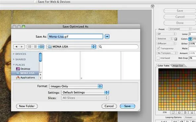Select the black first swatch in the Color Table
This screenshot has height=122, width=196.
point(160,70)
